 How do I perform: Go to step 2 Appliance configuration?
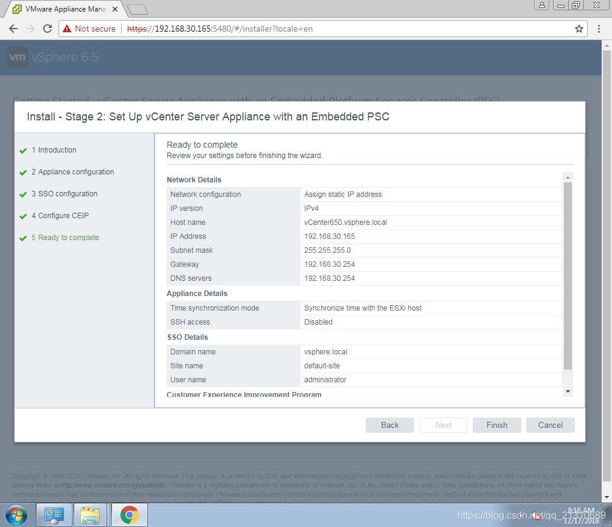pos(72,172)
